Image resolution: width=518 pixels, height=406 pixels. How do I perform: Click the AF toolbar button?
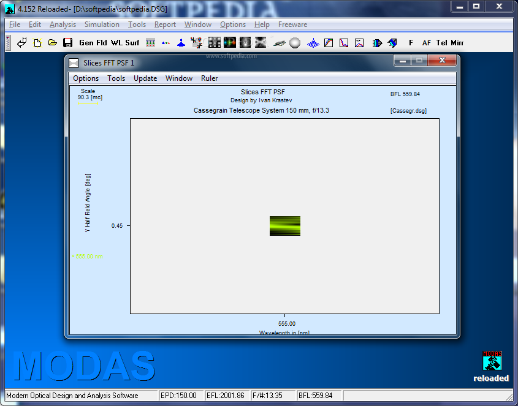426,43
